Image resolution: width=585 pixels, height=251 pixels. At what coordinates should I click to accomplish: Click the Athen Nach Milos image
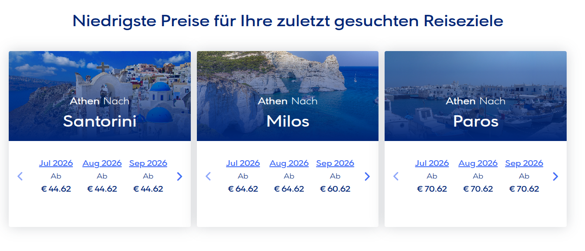click(x=288, y=96)
